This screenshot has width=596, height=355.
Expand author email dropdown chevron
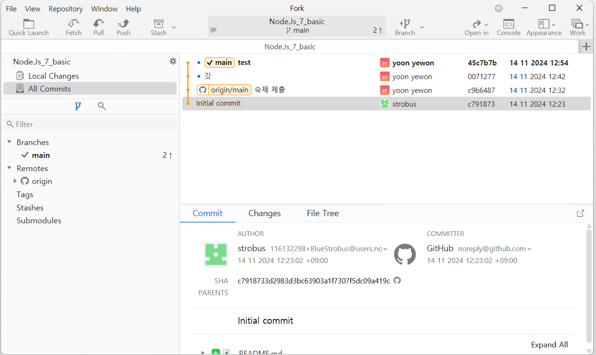tap(385, 249)
